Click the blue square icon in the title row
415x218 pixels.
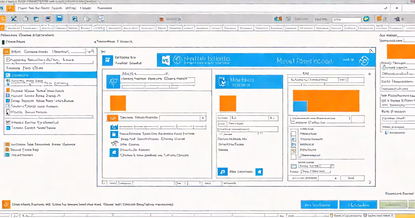pos(2,8)
